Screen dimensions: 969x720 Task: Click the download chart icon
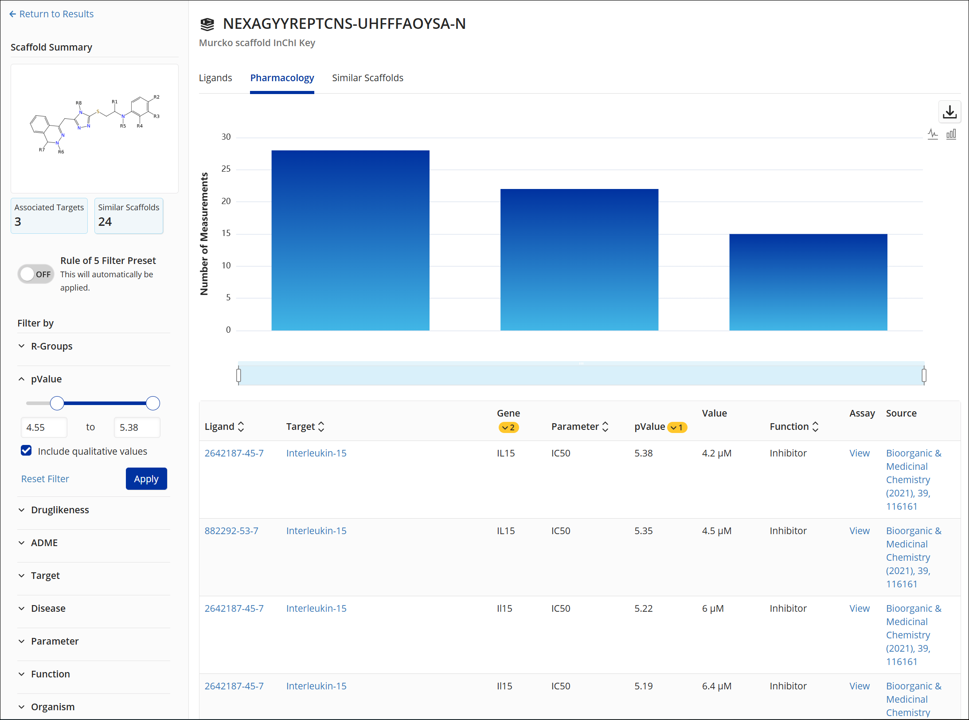pyautogui.click(x=949, y=112)
